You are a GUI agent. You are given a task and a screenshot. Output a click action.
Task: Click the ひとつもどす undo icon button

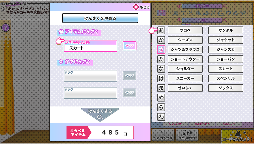point(163,135)
